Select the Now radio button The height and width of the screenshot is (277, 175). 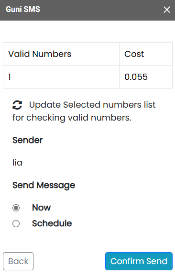coord(16,208)
